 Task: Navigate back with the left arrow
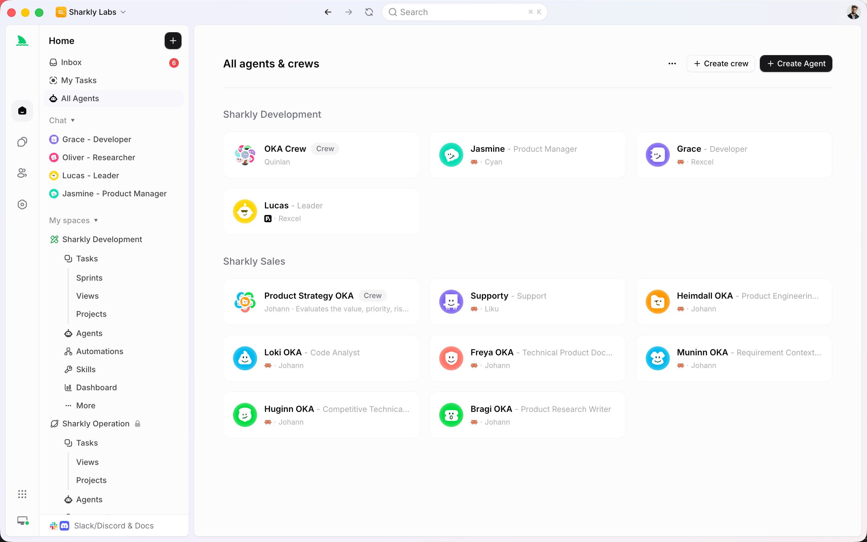coord(328,12)
